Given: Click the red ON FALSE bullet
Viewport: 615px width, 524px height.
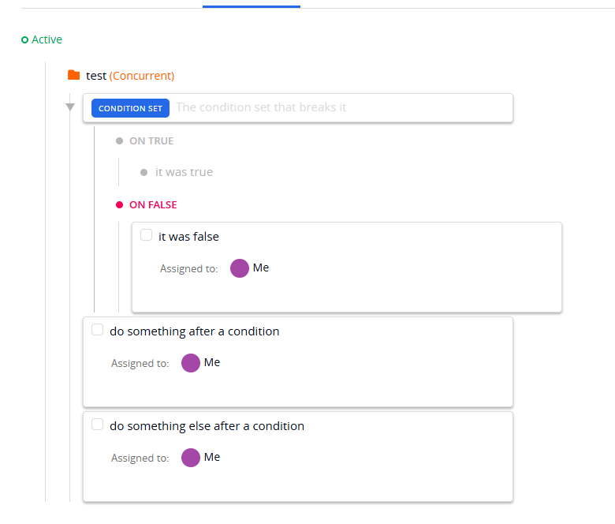Looking at the screenshot, I should [120, 205].
